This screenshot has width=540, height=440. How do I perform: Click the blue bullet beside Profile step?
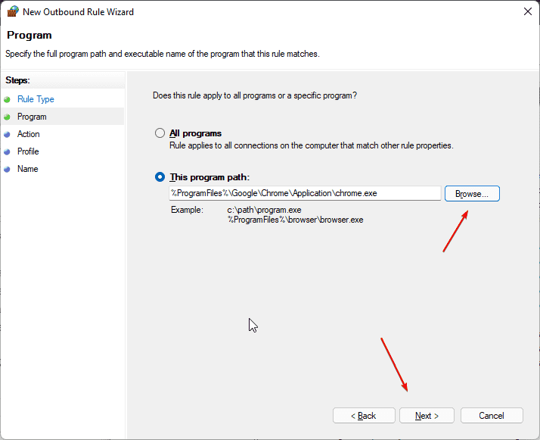pos(7,151)
